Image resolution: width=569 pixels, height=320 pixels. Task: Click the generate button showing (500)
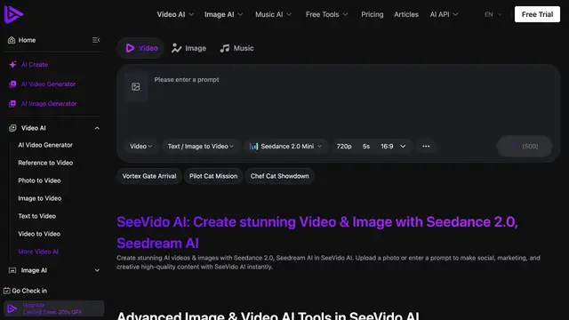coord(525,146)
